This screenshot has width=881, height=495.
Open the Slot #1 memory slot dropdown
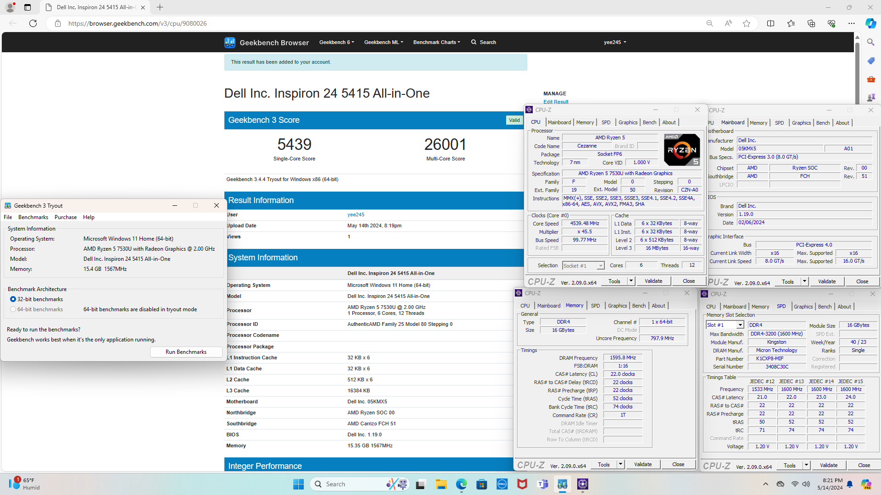click(725, 325)
